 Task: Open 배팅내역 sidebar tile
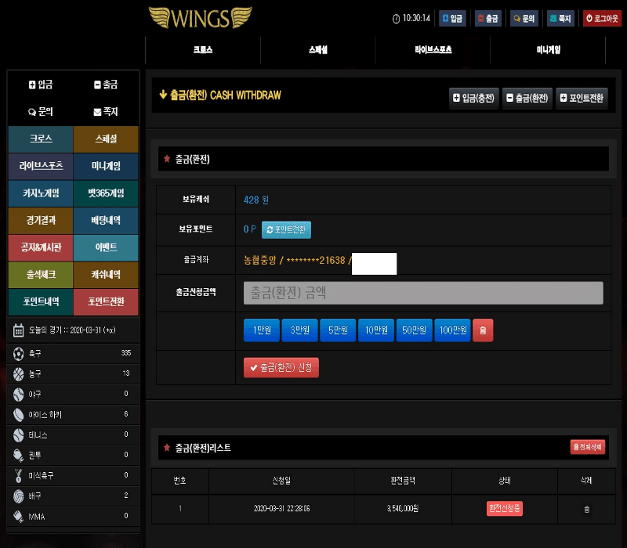tap(106, 221)
